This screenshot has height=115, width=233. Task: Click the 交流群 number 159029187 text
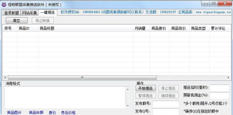coord(168,12)
